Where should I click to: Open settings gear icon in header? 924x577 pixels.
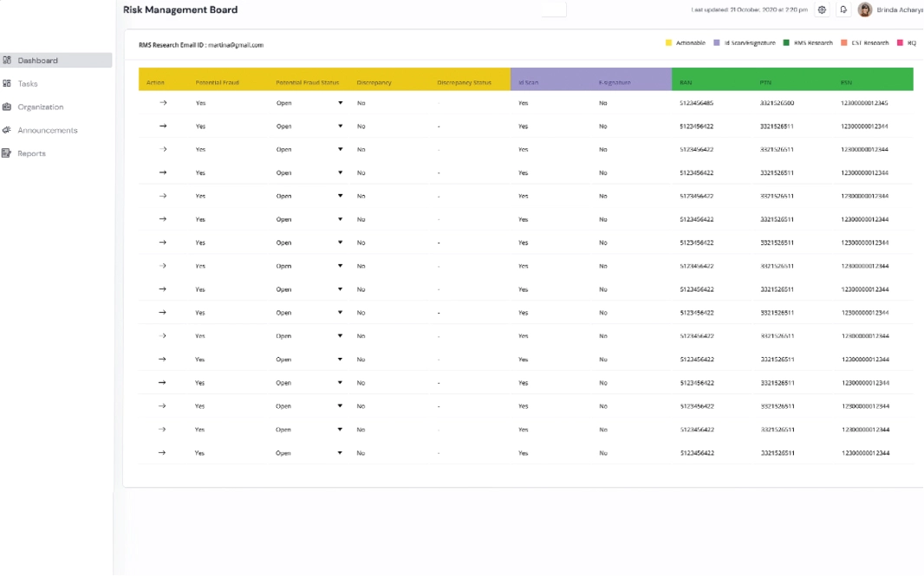(x=822, y=10)
